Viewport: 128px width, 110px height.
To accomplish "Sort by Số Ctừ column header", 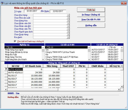I will tap(15, 66).
